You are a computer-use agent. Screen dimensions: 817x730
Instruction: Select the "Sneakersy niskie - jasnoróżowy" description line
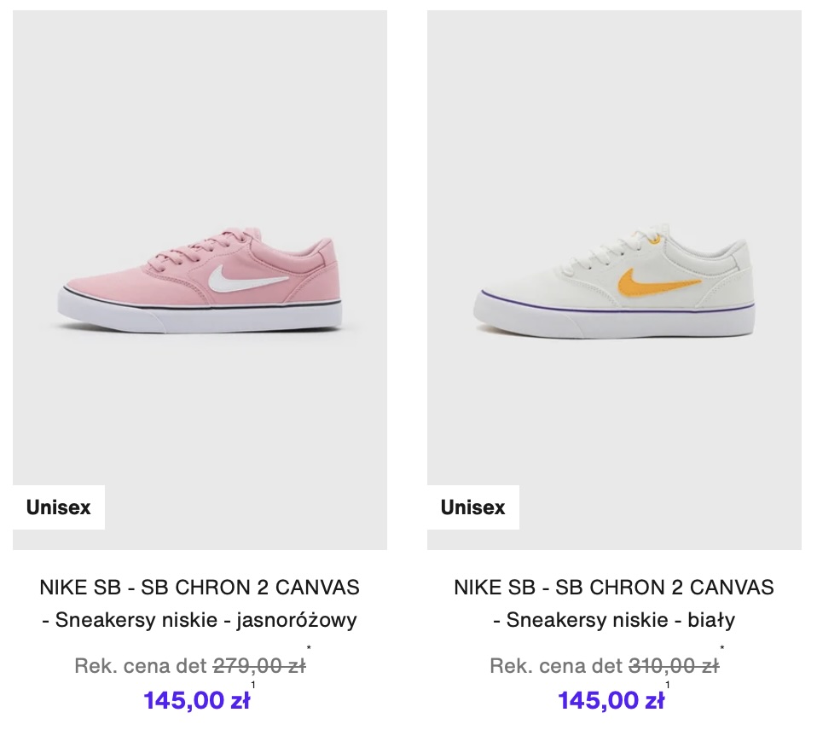tap(200, 620)
